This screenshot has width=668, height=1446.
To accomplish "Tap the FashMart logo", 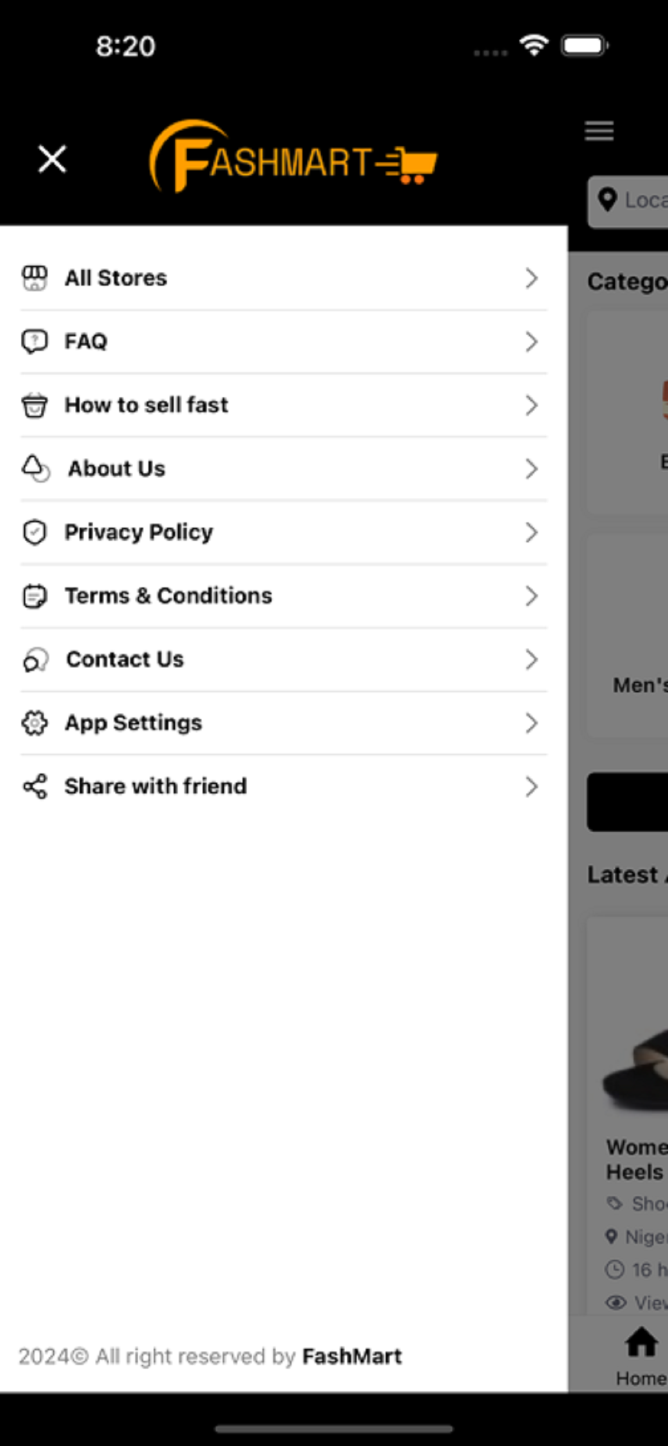I will [293, 156].
